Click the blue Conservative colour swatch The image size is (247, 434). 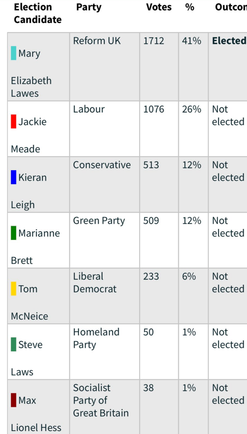pyautogui.click(x=13, y=177)
